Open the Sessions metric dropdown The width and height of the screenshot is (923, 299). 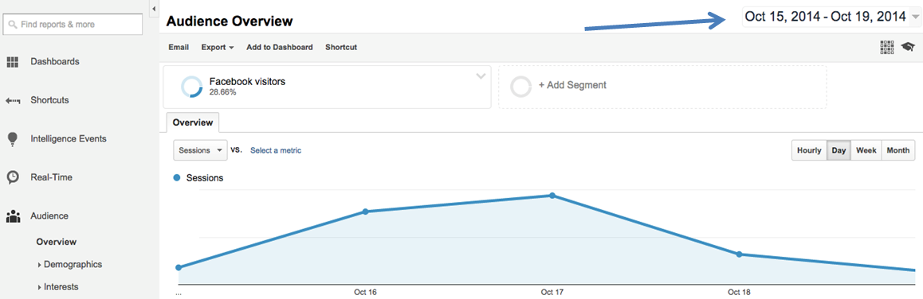click(200, 150)
